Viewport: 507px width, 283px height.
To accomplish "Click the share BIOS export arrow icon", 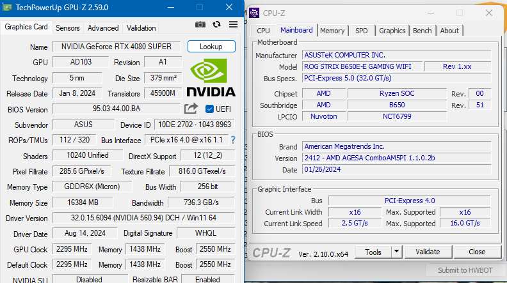I will coord(191,109).
